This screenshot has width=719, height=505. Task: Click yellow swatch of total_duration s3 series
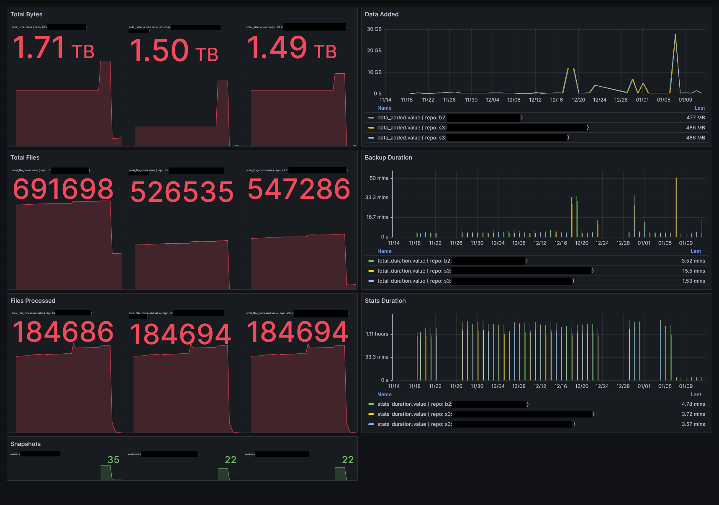point(371,271)
